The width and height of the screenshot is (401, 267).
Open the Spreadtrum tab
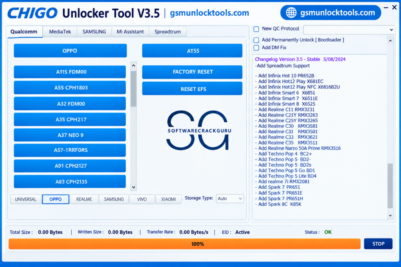[168, 32]
